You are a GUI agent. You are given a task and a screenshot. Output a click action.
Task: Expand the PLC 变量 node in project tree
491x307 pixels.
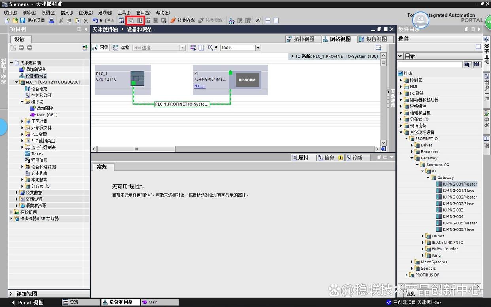pos(22,135)
